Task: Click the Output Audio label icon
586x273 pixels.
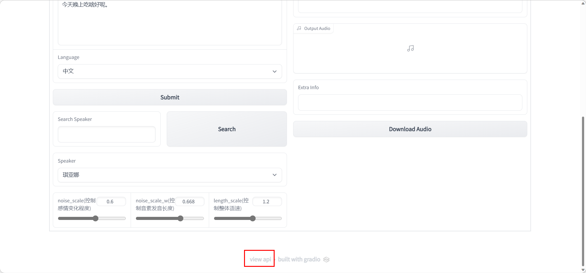Action: pos(299,28)
